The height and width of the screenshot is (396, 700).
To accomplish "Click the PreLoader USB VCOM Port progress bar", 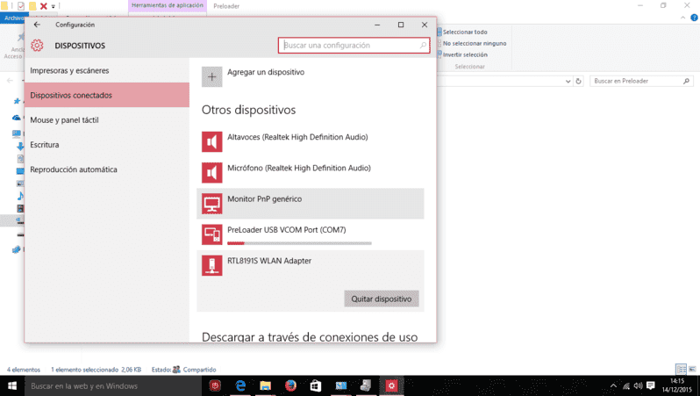I will tap(299, 243).
